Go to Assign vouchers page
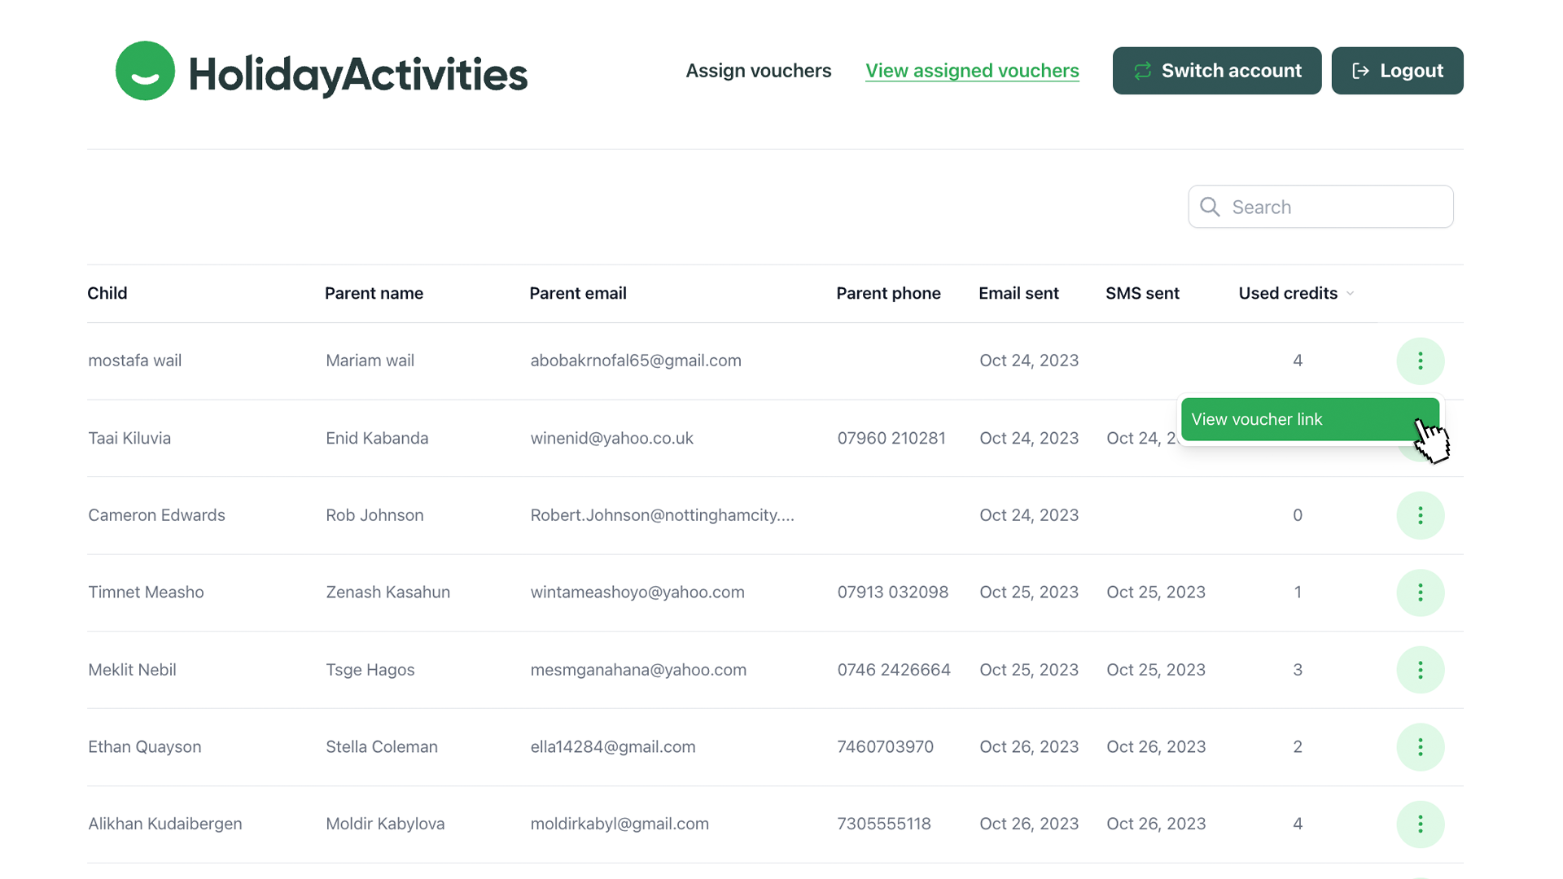This screenshot has height=879, width=1563. coord(758,71)
